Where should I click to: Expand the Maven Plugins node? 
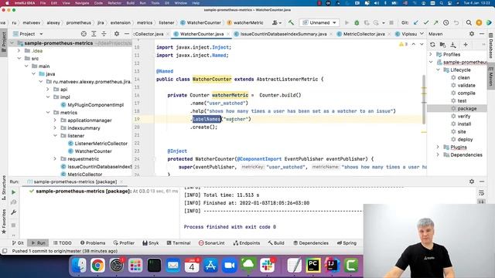click(x=438, y=147)
